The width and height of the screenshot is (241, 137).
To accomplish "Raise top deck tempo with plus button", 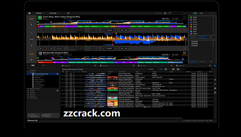I will (115, 30).
